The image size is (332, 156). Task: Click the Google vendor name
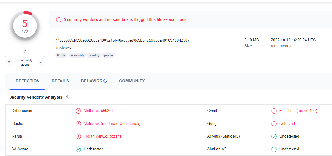[x=214, y=123]
